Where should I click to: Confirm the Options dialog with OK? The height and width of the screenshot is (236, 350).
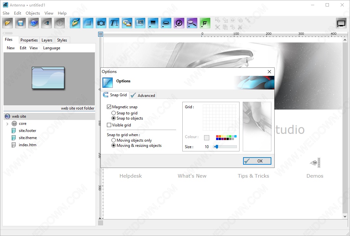tap(257, 161)
